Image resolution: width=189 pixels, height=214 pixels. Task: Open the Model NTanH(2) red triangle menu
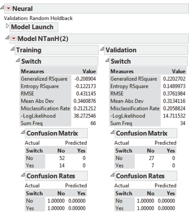point(14,38)
